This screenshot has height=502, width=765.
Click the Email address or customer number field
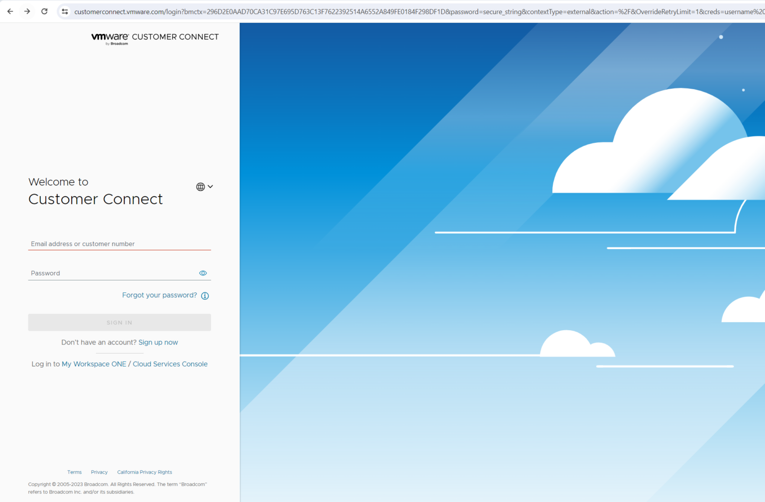120,244
